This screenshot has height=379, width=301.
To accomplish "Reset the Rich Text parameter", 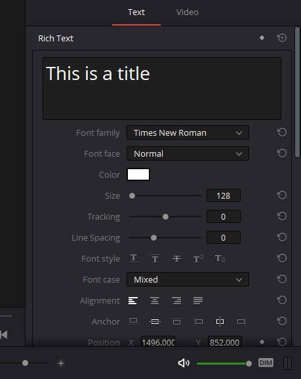I will click(282, 38).
